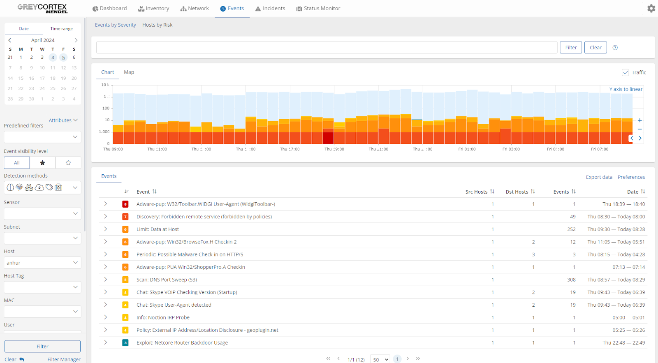Switch to the Map tab
Screen dimensions: 658x363
click(x=129, y=72)
